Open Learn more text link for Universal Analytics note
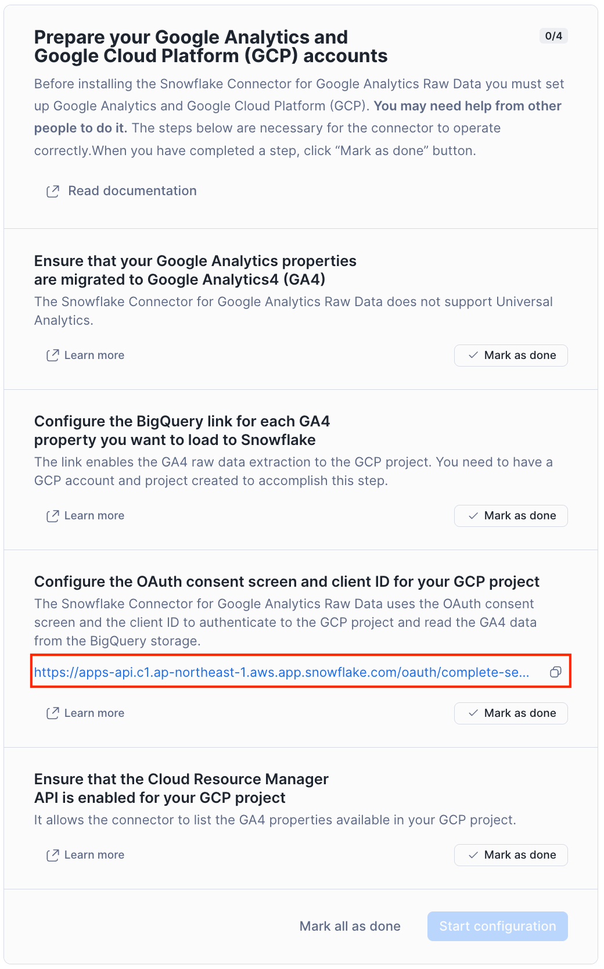Viewport: 604px width, 969px height. (x=94, y=356)
